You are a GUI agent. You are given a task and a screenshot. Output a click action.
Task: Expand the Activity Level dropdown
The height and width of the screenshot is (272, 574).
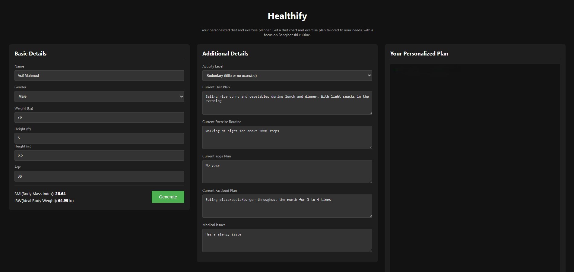(287, 76)
